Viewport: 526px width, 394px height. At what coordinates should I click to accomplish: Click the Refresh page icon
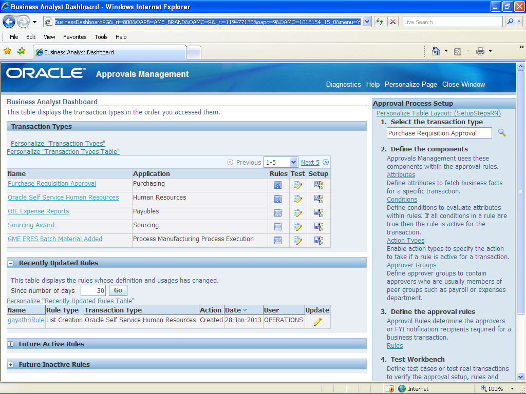pyautogui.click(x=380, y=22)
